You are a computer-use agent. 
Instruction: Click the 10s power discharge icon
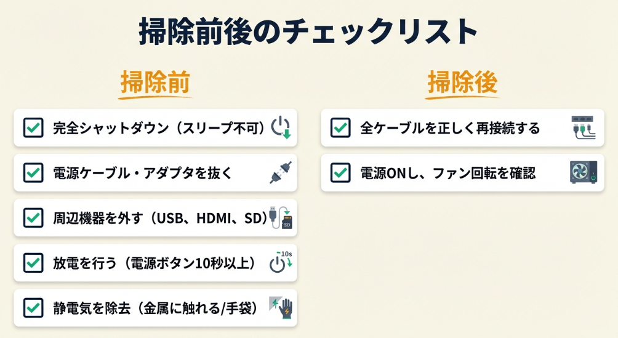click(281, 262)
